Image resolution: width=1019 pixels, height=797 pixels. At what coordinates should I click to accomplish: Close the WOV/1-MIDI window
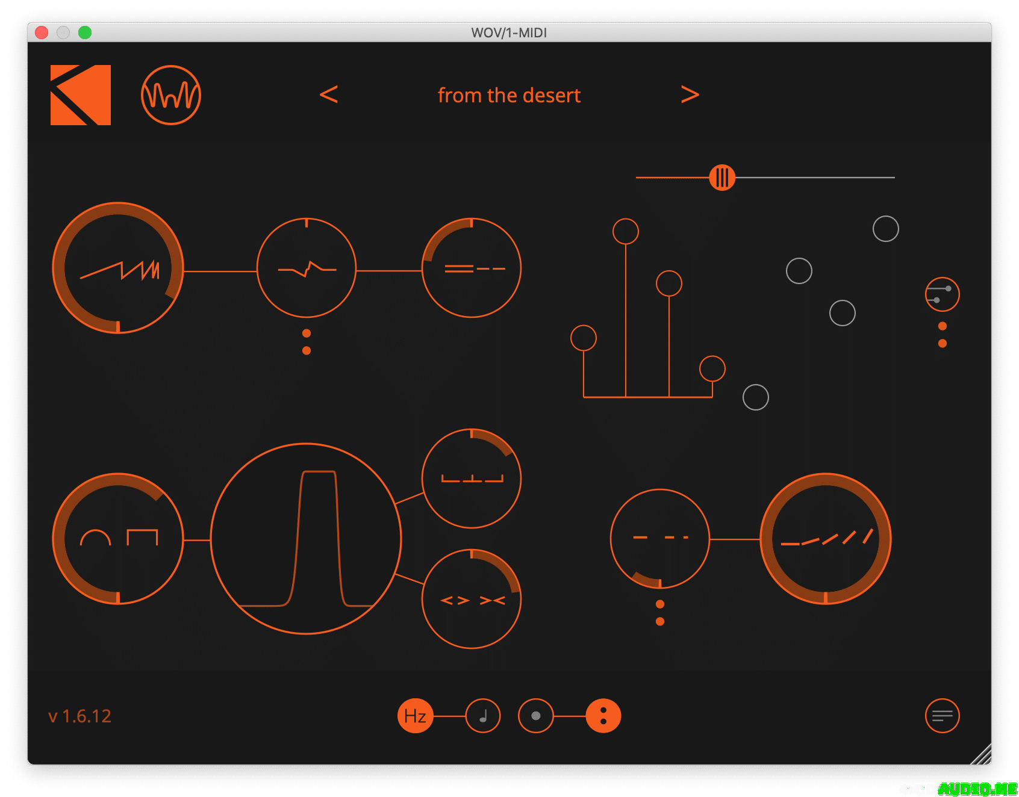[42, 33]
